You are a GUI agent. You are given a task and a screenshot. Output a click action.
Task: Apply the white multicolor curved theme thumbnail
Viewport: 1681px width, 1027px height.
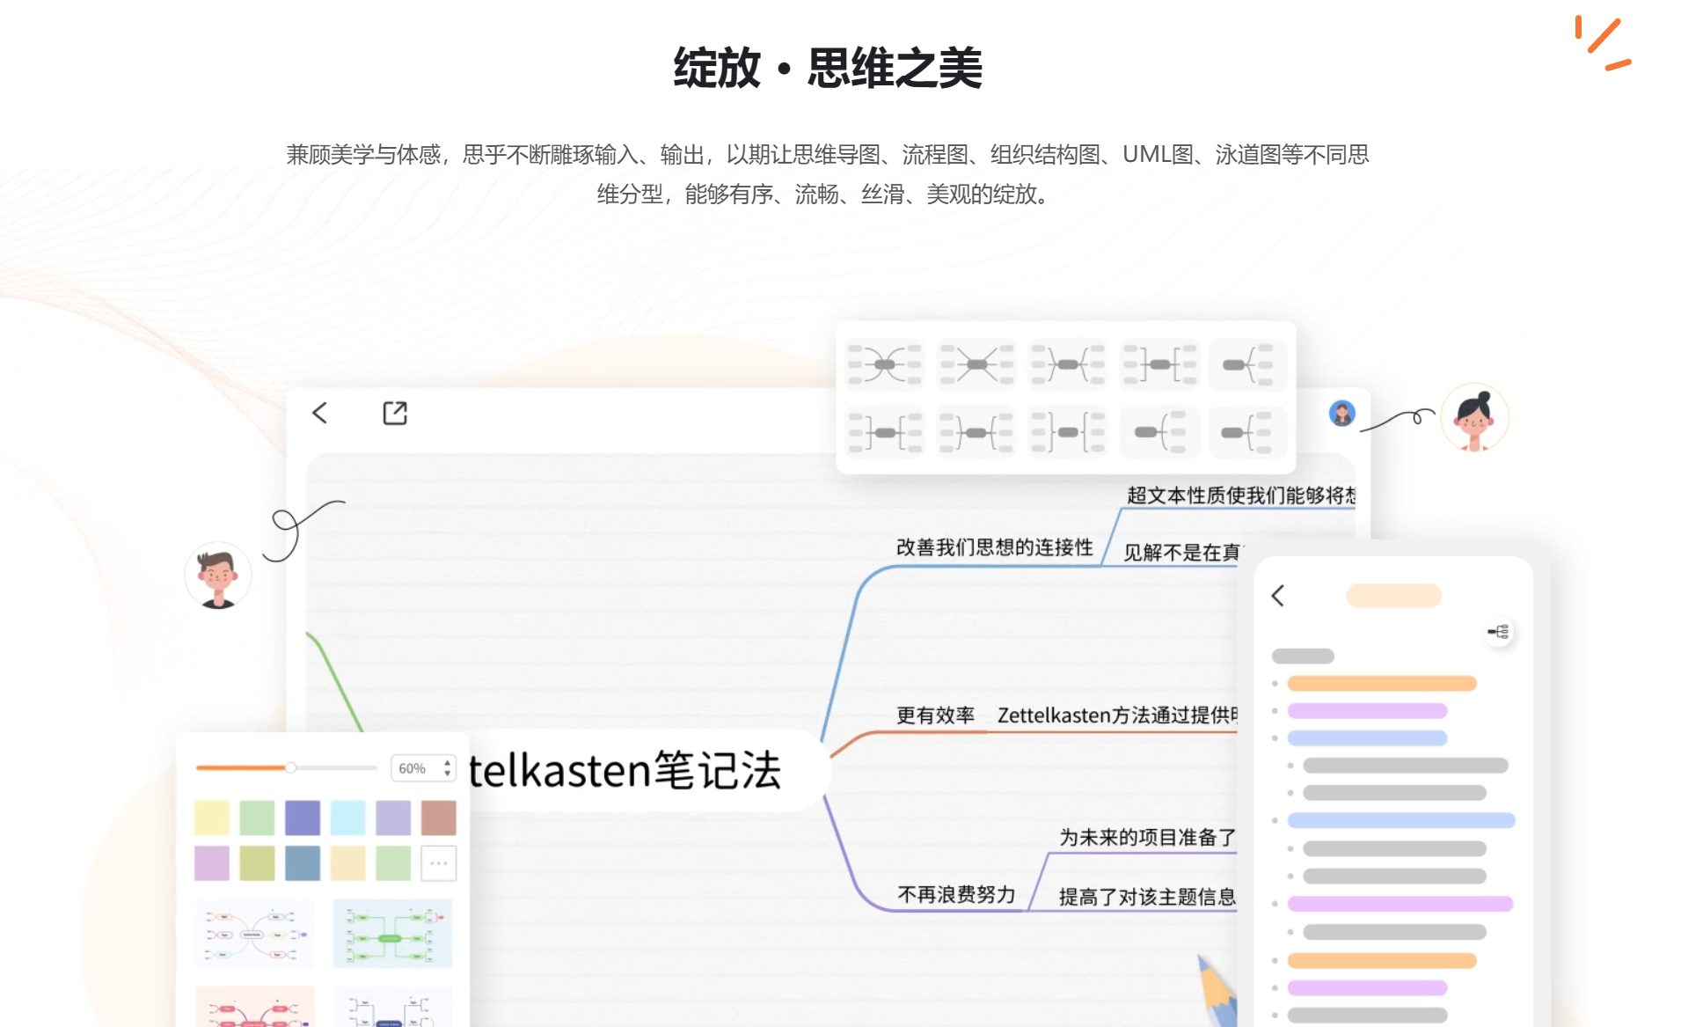point(255,934)
